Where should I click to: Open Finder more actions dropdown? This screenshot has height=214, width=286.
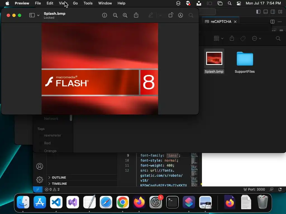tap(256, 38)
